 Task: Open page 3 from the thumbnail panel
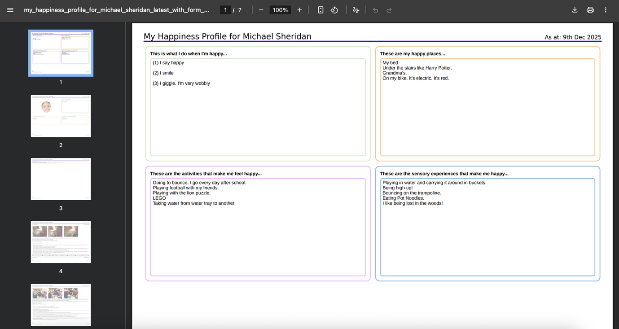pos(61,179)
